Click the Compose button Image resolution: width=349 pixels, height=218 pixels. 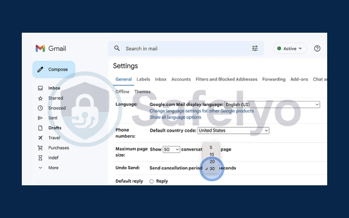coord(54,69)
